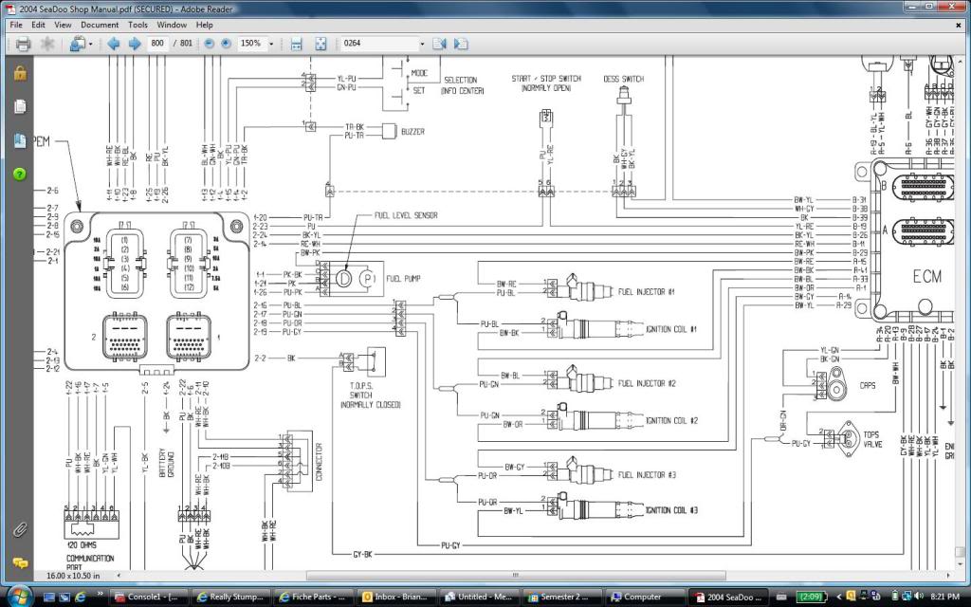Viewport: 971px width, 607px height.
Task: Click the 150% zoom value field
Action: tap(250, 44)
